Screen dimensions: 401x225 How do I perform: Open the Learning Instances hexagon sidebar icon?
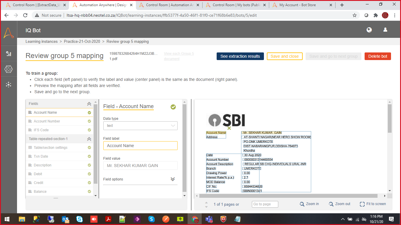point(9,69)
